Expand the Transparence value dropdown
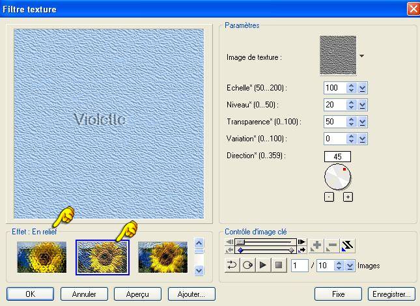 363,121
